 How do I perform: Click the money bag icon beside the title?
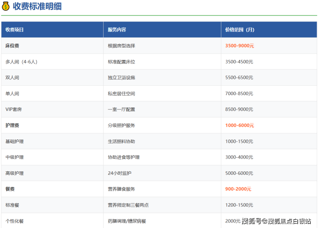(x=6, y=6)
